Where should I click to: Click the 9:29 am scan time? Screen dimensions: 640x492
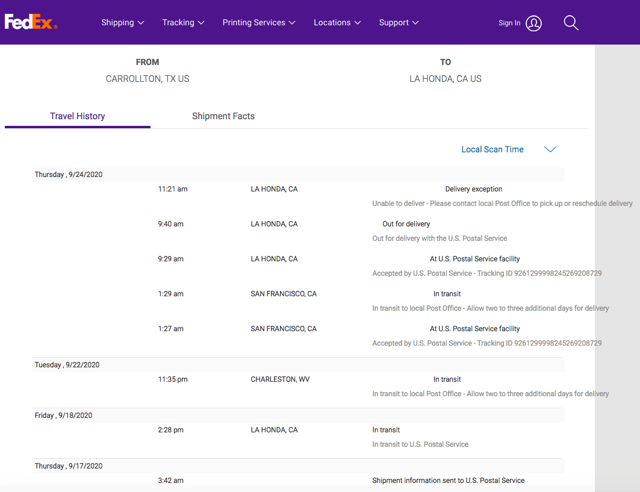(170, 259)
